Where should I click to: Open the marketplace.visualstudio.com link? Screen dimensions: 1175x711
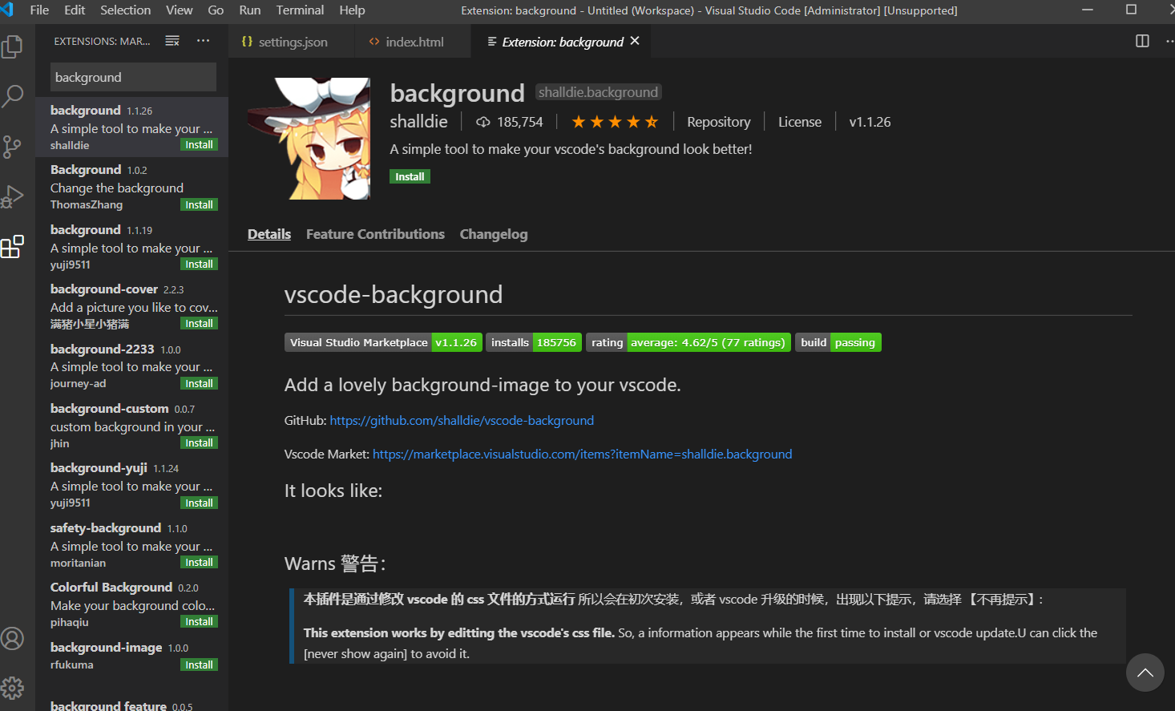[582, 454]
